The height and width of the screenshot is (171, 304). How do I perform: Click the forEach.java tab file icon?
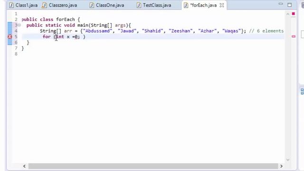(186, 5)
